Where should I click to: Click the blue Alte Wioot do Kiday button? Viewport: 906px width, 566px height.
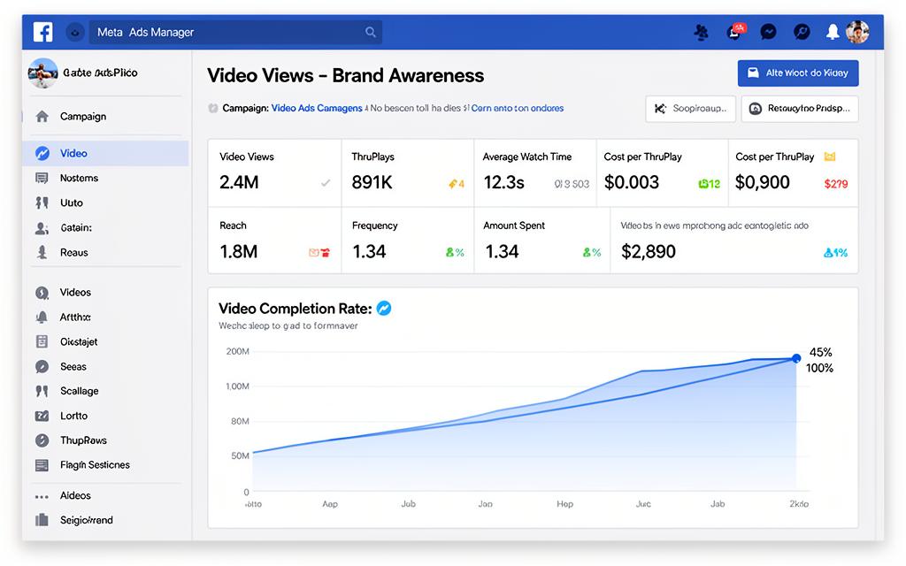(x=798, y=73)
